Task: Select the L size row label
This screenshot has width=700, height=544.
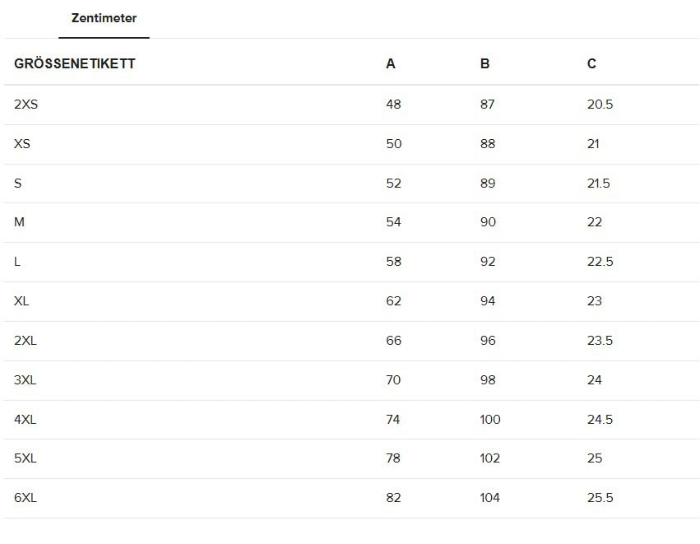Action: (18, 262)
